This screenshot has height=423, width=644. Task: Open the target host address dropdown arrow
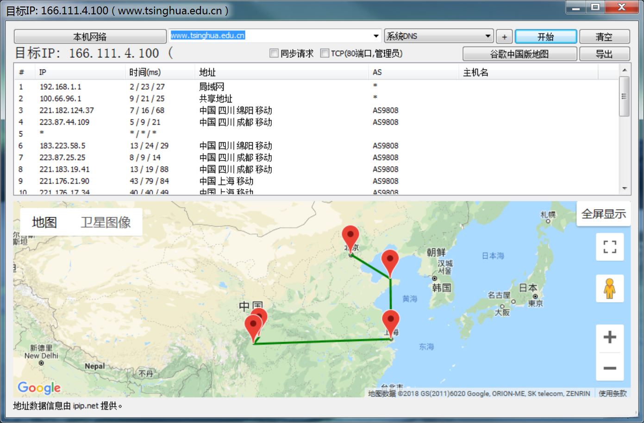point(376,36)
